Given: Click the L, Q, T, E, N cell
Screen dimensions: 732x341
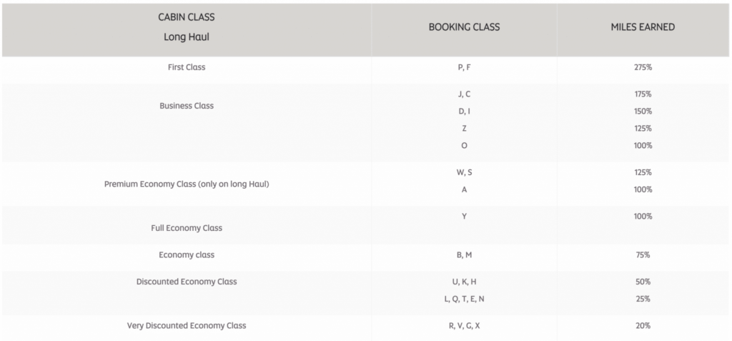Looking at the screenshot, I should click(464, 299).
